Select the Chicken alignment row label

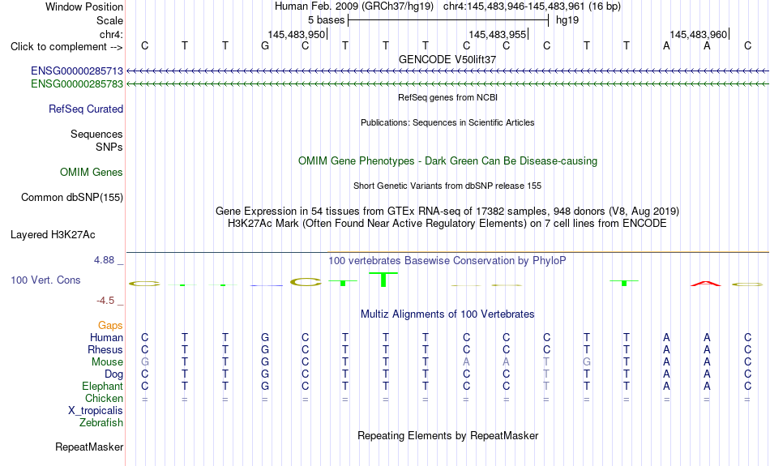coord(104,398)
